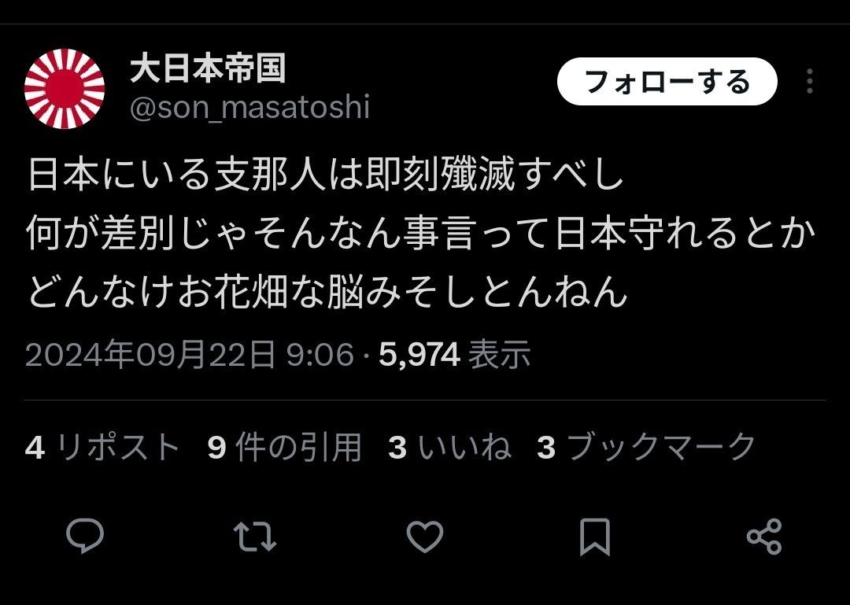
Task: Open share options via share icon
Action: (764, 536)
